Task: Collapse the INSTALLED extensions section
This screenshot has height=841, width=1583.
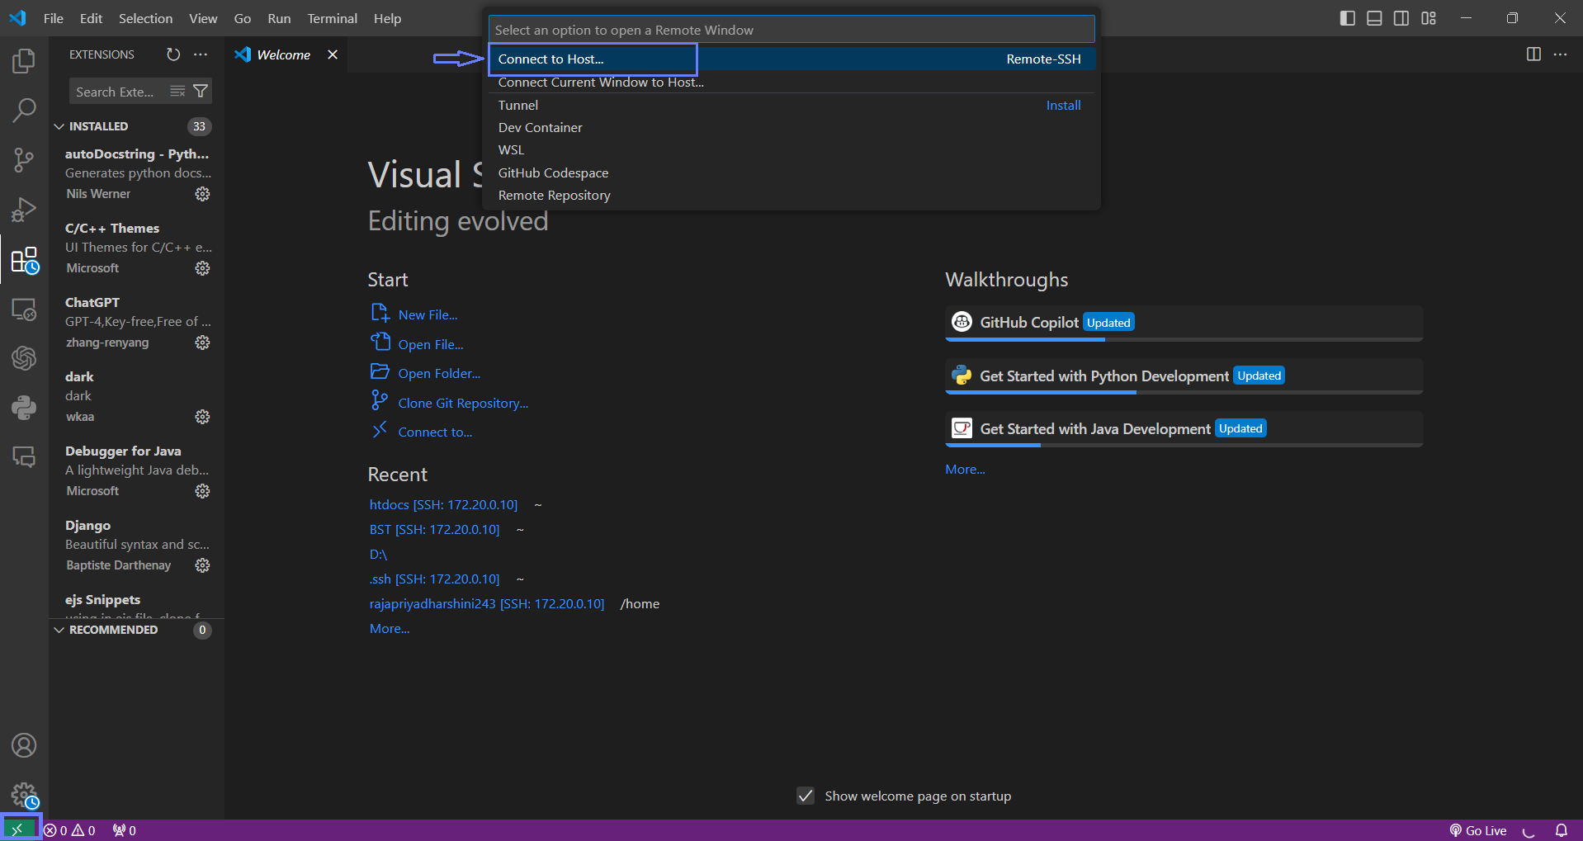Action: coord(59,126)
